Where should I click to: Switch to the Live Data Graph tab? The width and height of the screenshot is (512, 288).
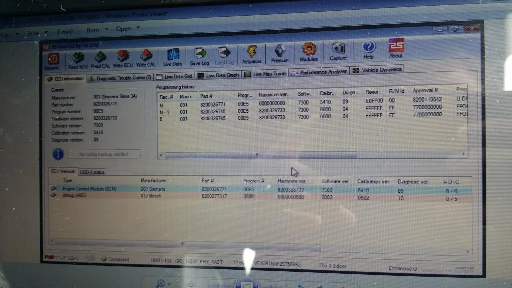(219, 75)
